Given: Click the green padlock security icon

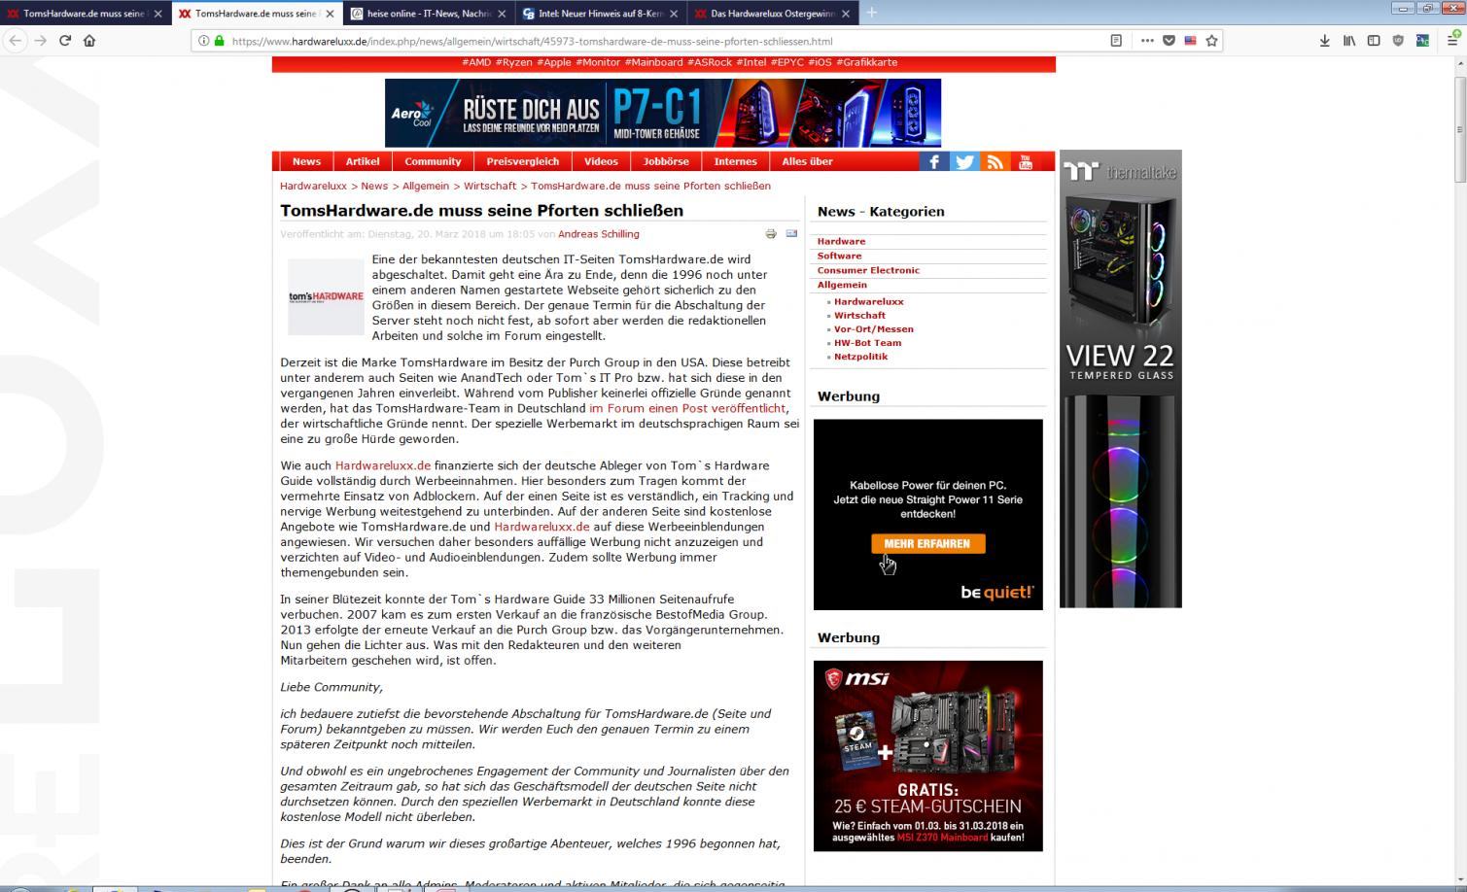Looking at the screenshot, I should 219,41.
